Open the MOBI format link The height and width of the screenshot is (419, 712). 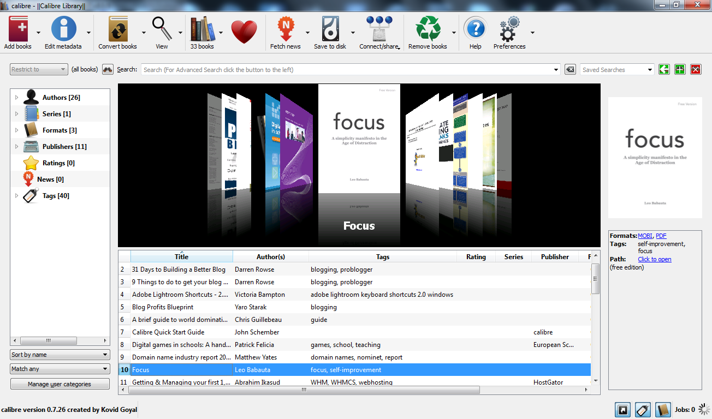coord(645,236)
